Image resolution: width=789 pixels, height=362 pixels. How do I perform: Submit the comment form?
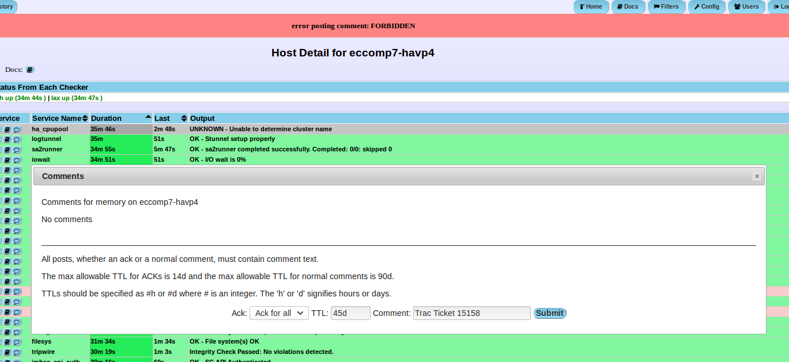coord(550,313)
